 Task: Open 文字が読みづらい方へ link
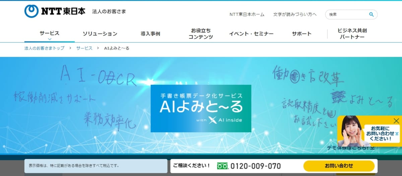[x=295, y=14]
